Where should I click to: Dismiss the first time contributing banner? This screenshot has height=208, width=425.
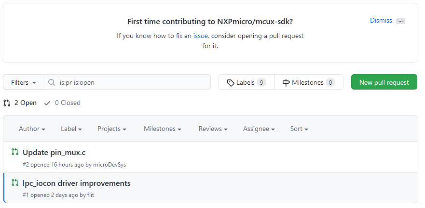click(381, 21)
